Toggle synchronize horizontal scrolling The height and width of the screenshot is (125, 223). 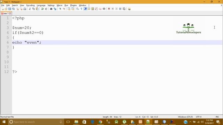click(72, 9)
